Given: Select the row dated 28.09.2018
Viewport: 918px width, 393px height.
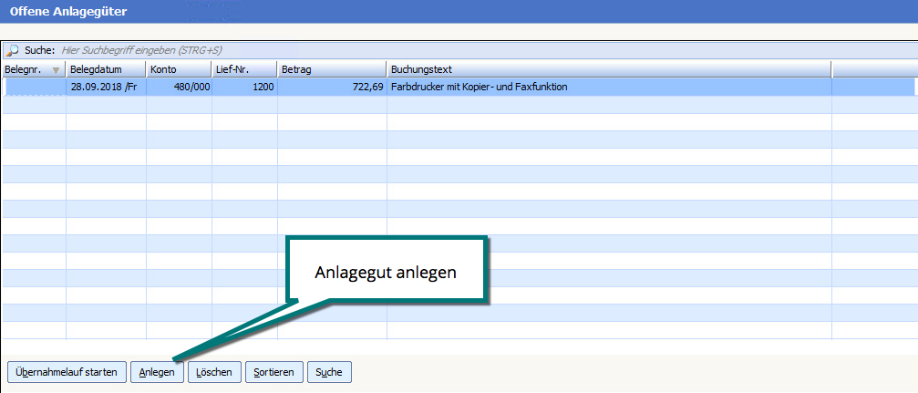Looking at the screenshot, I should pos(105,88).
